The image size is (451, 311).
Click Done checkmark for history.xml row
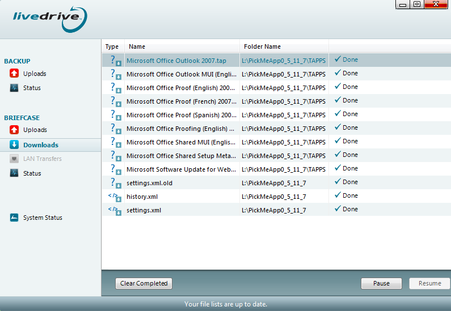[x=338, y=195]
